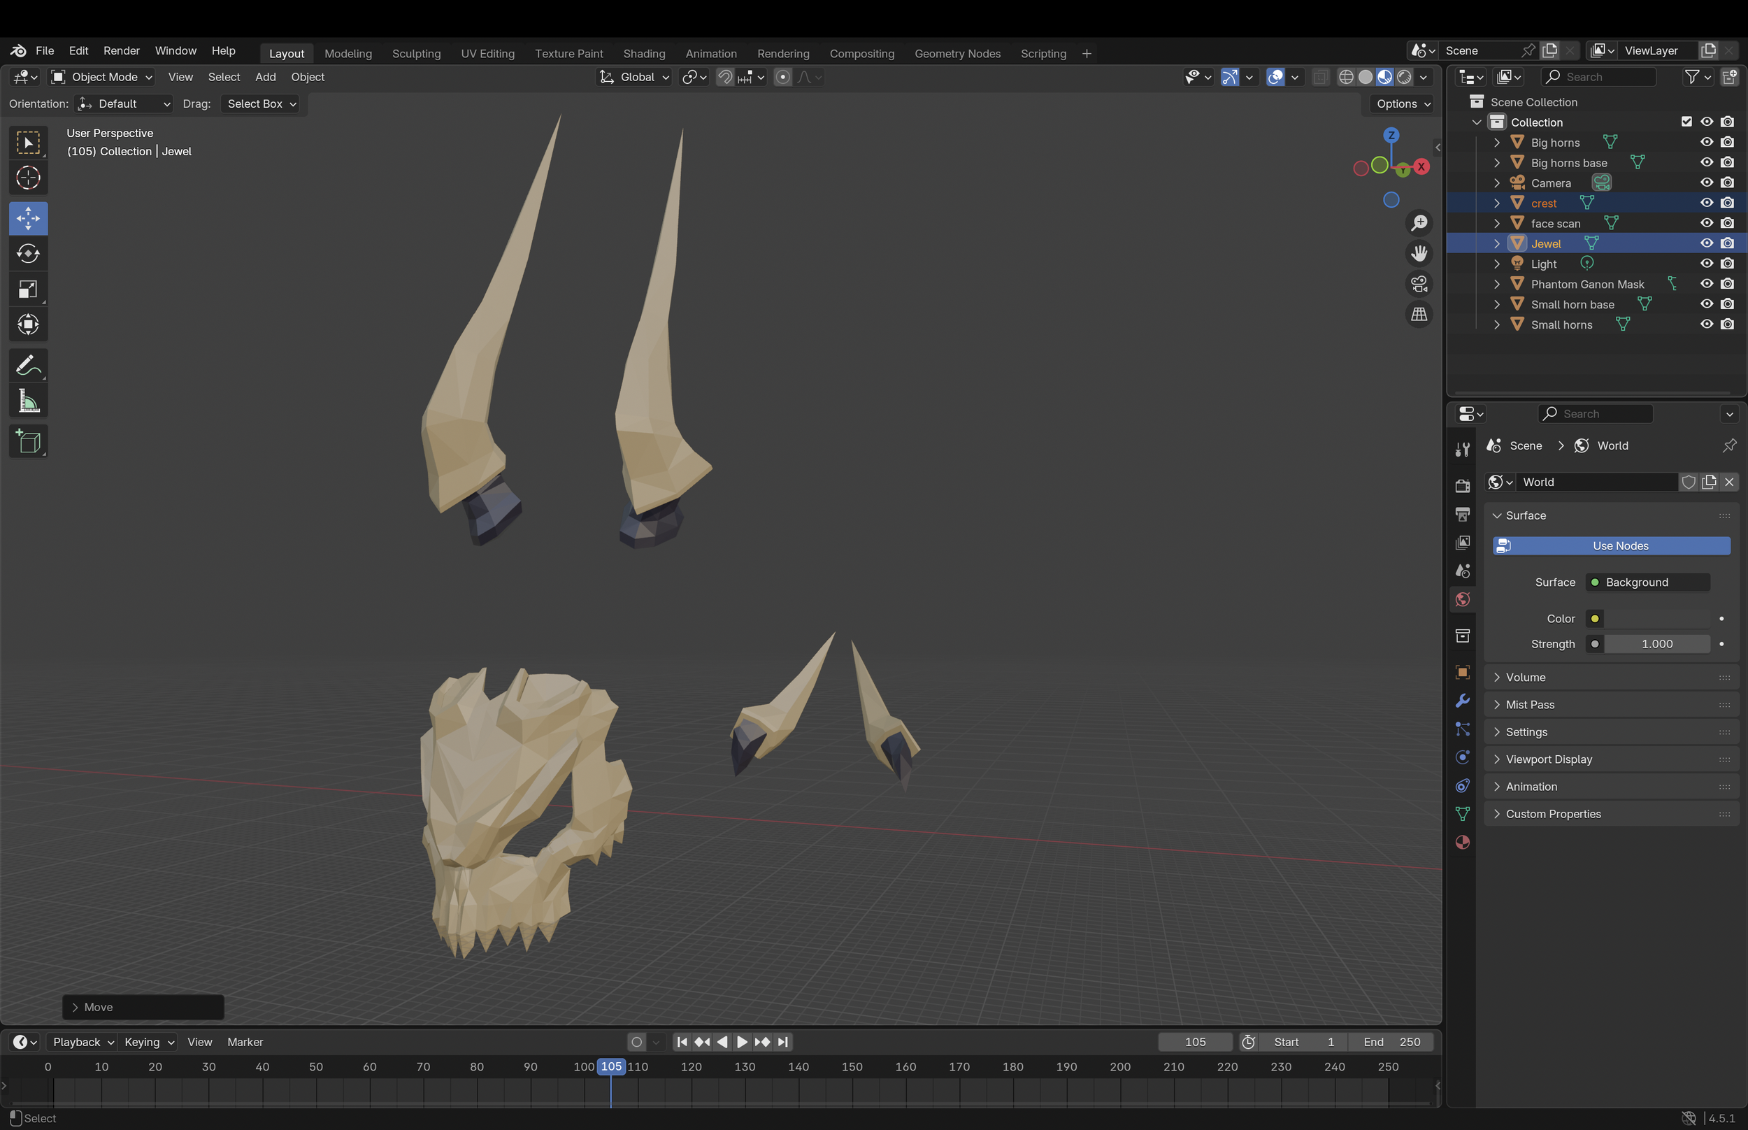Activate the 3D Cursor tool

pos(28,178)
